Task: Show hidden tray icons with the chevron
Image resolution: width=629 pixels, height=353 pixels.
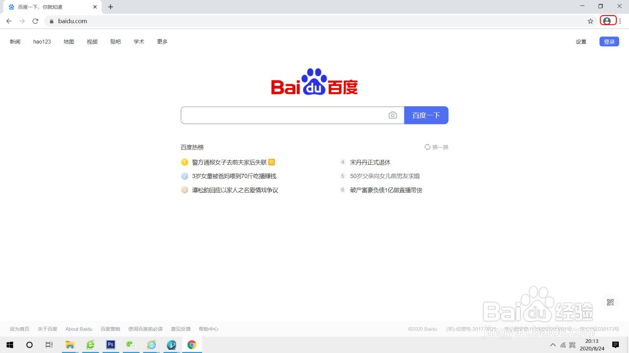Action: click(x=552, y=345)
